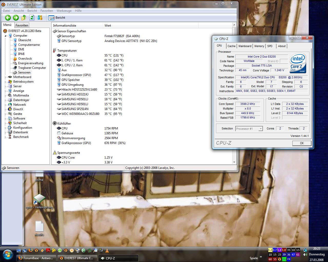Switch to ForumBase taskbar button
Screen dimensions: 328x262
(x=36, y=258)
